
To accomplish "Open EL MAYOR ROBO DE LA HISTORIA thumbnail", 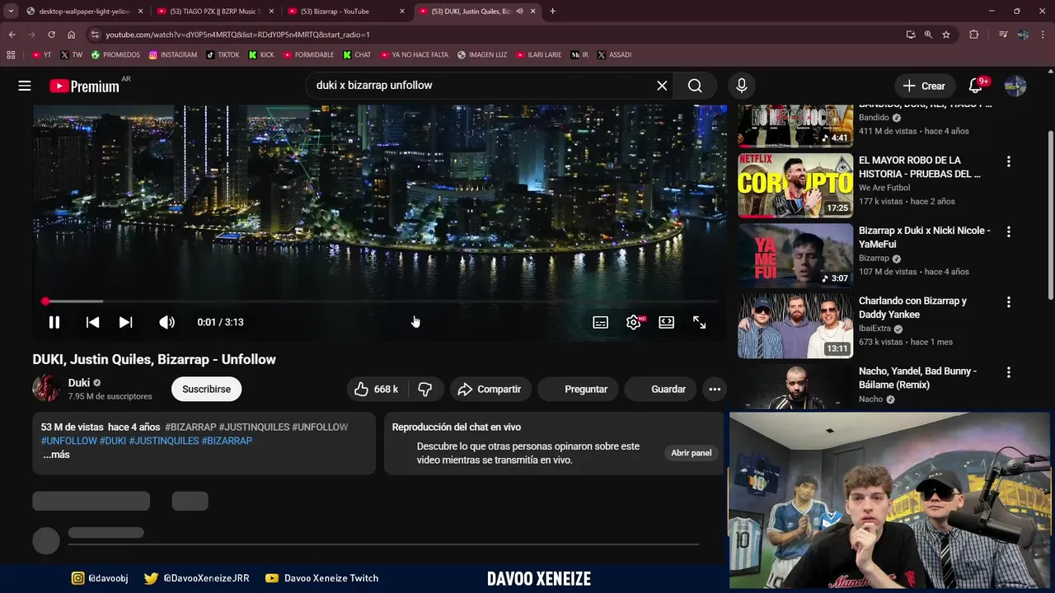I will (x=795, y=185).
